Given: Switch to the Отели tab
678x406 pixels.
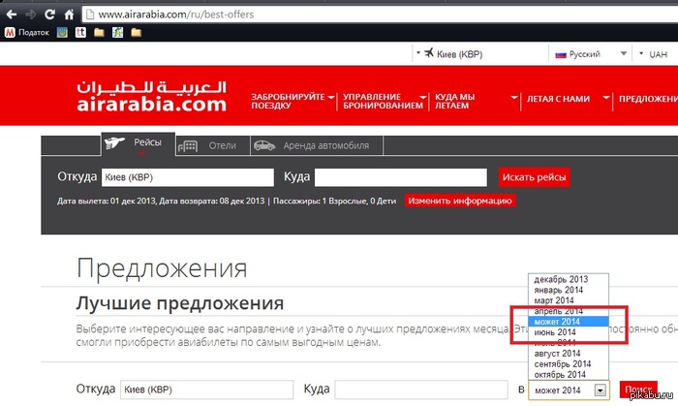Looking at the screenshot, I should point(211,145).
